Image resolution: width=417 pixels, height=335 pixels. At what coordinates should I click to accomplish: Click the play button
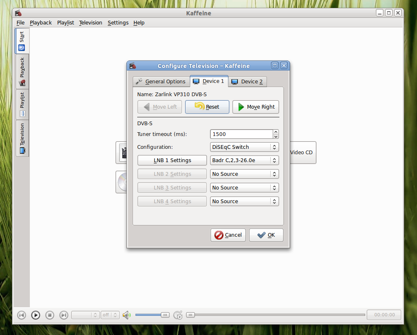click(35, 315)
